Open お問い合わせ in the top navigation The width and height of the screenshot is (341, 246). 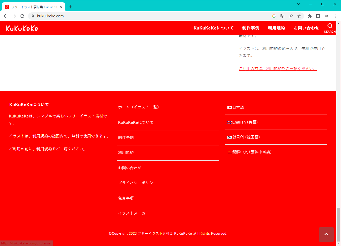pos(306,28)
